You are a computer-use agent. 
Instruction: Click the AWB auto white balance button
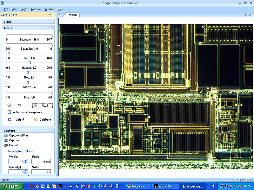click(x=43, y=106)
